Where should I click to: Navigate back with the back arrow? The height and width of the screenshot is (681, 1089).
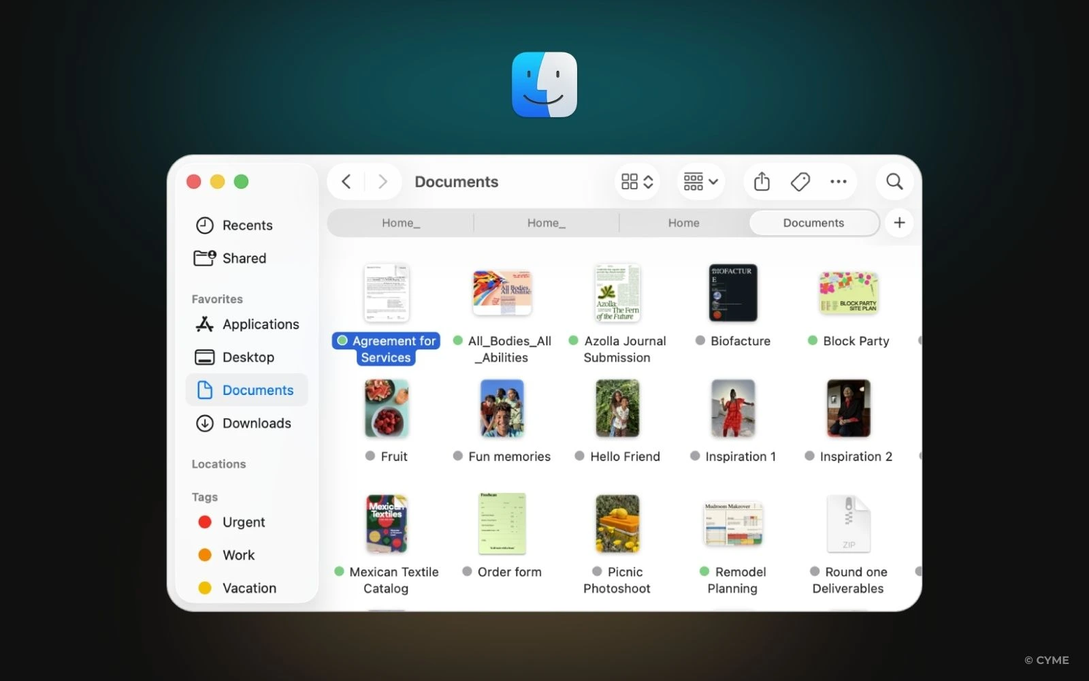(346, 181)
